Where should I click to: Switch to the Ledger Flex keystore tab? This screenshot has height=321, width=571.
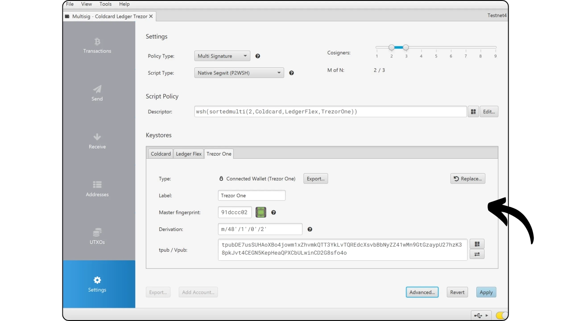click(x=189, y=154)
